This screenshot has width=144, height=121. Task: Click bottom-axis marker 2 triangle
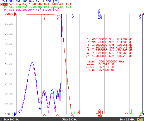click(x=58, y=115)
